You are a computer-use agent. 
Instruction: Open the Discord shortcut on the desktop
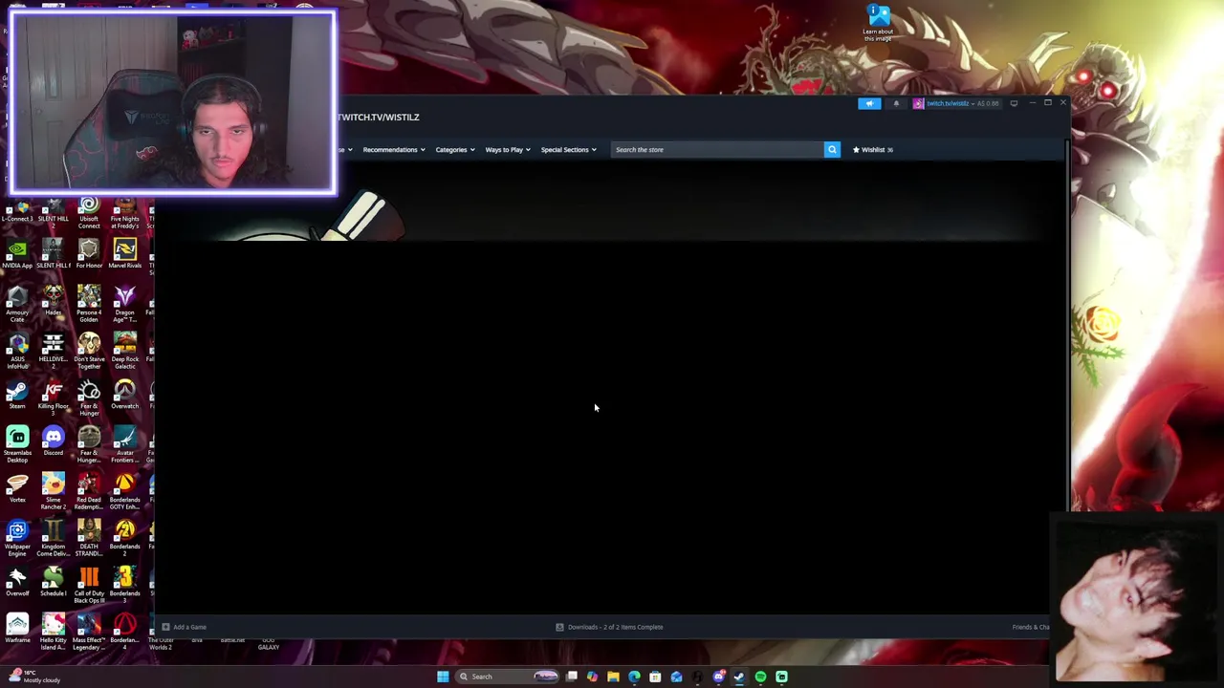(53, 441)
